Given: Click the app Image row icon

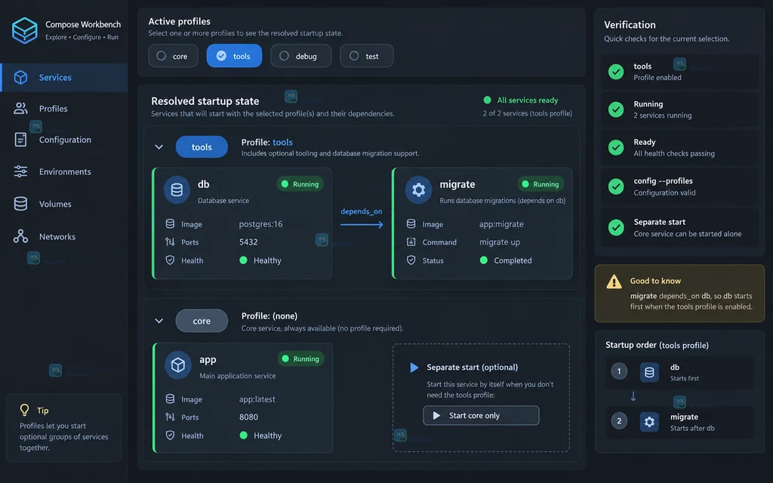Looking at the screenshot, I should tap(170, 398).
